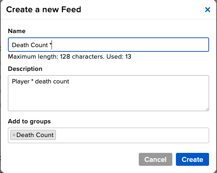Grab the Description textarea resize handle
Screen dimensions: 217x173
click(207, 109)
